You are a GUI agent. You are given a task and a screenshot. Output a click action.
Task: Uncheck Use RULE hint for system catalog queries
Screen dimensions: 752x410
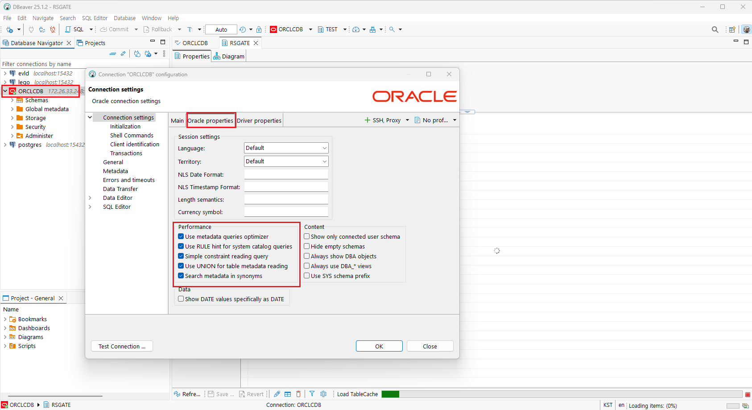181,246
